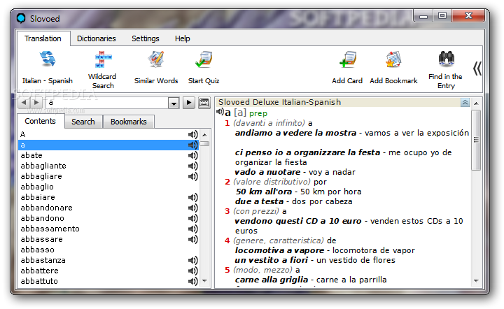
Task: Click phrase 'vado a nuotare'
Action: pos(267,172)
